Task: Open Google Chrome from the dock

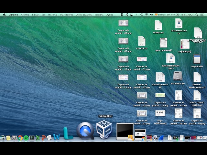Action: pos(20,138)
